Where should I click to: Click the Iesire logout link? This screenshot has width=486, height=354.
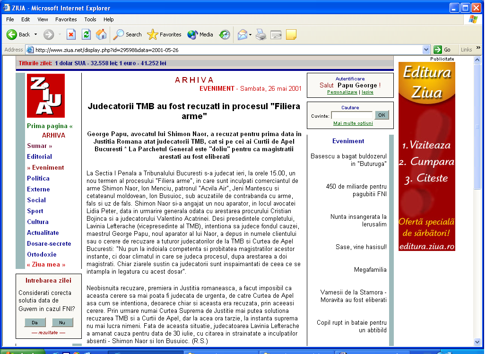(367, 92)
